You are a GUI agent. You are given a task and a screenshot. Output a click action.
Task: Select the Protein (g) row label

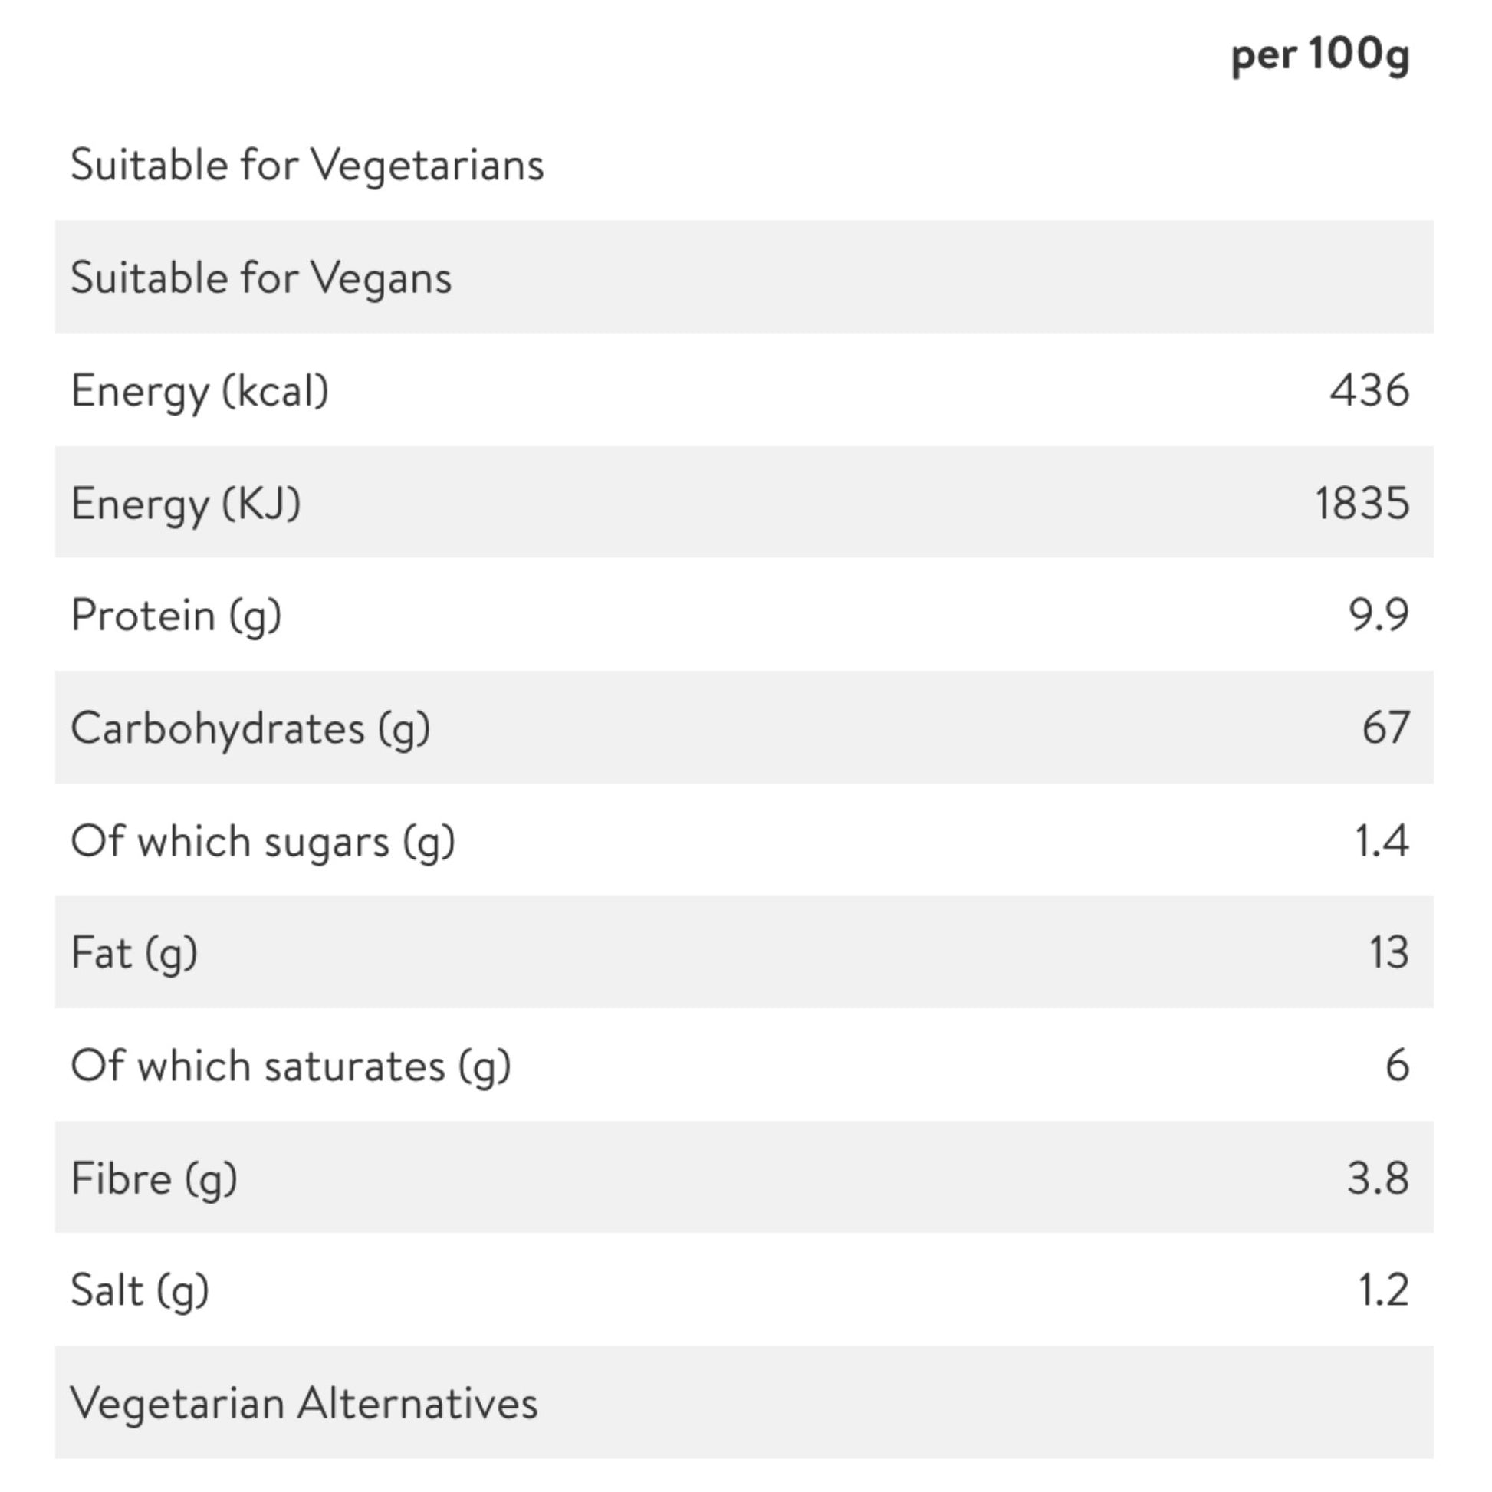[176, 616]
